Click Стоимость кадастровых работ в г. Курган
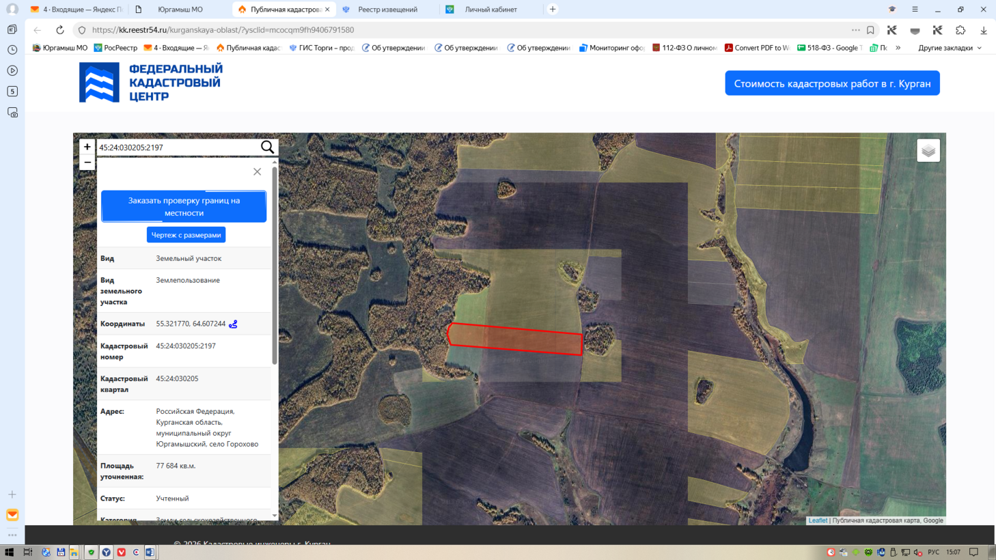996x560 pixels. 832,83
